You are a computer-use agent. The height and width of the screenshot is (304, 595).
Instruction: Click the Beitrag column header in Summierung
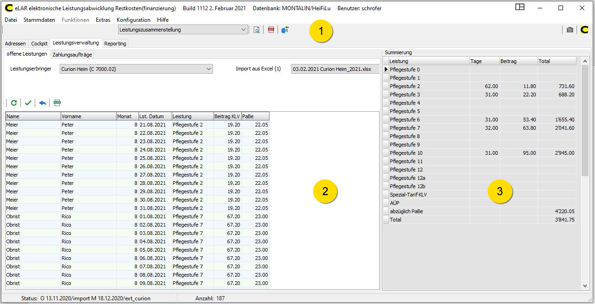(518, 61)
